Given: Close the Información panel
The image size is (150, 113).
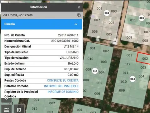Looking at the screenshot, I should tap(79, 7).
